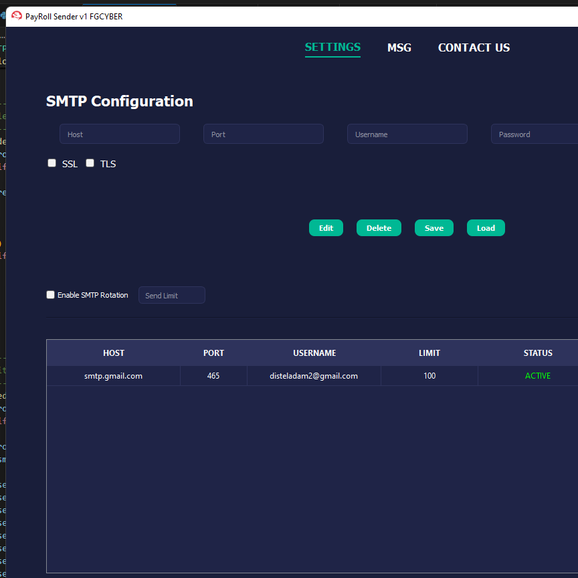Focus the Host input field
Viewport: 578px width, 578px height.
(120, 134)
